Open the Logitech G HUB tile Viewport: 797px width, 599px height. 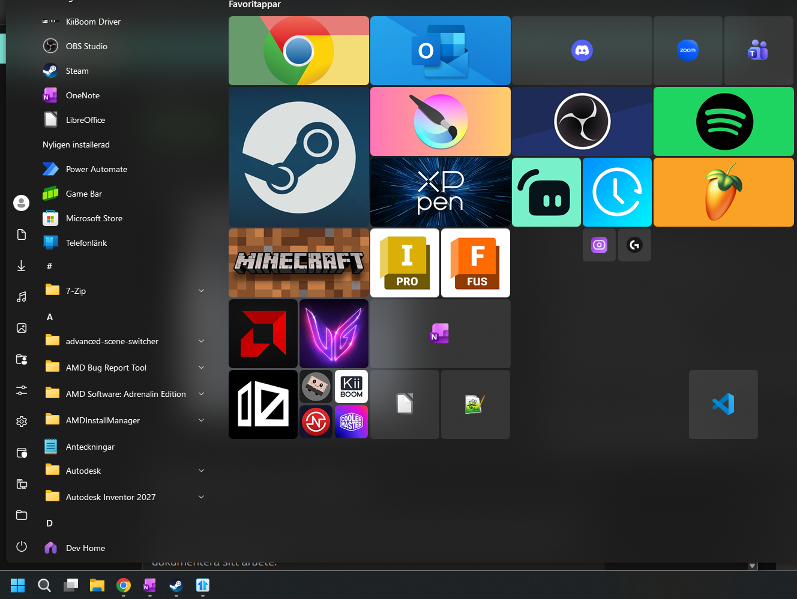pyautogui.click(x=634, y=245)
